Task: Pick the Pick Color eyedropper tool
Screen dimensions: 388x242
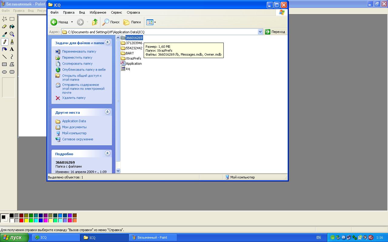Action: click(5, 34)
